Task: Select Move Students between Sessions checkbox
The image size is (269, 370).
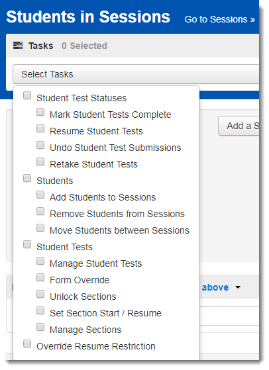Action: coord(40,228)
